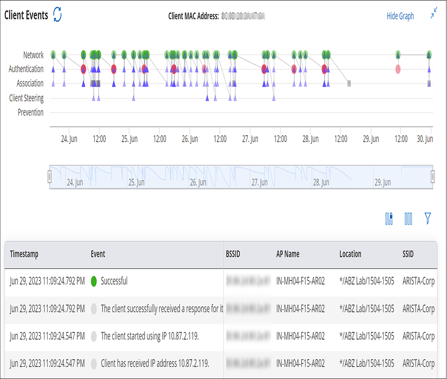The width and height of the screenshot is (447, 379).
Task: Sort by the SSID column header
Action: click(x=408, y=254)
